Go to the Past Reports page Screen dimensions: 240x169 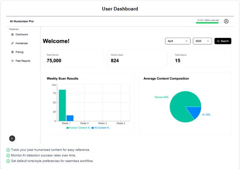tap(23, 61)
